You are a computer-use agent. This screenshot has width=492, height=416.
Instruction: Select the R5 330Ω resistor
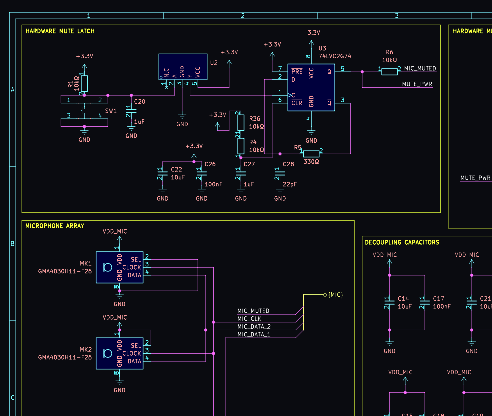tap(311, 153)
